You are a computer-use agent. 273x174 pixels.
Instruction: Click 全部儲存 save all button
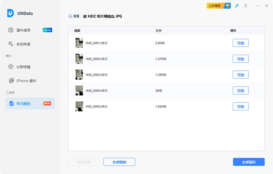[x=249, y=162]
